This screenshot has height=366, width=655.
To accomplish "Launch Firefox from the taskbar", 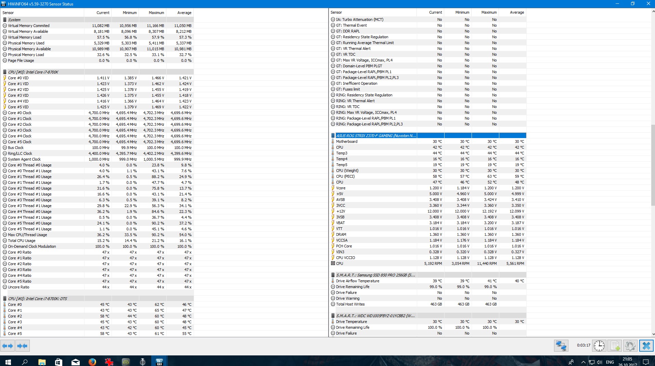I will pos(92,362).
